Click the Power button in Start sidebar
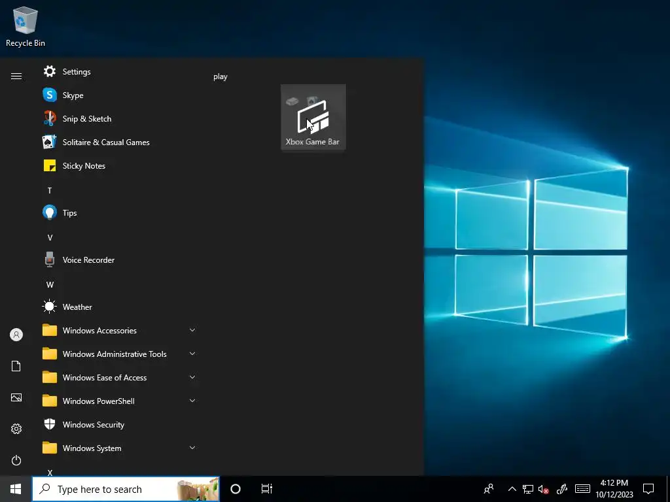The image size is (670, 502). pyautogui.click(x=16, y=460)
